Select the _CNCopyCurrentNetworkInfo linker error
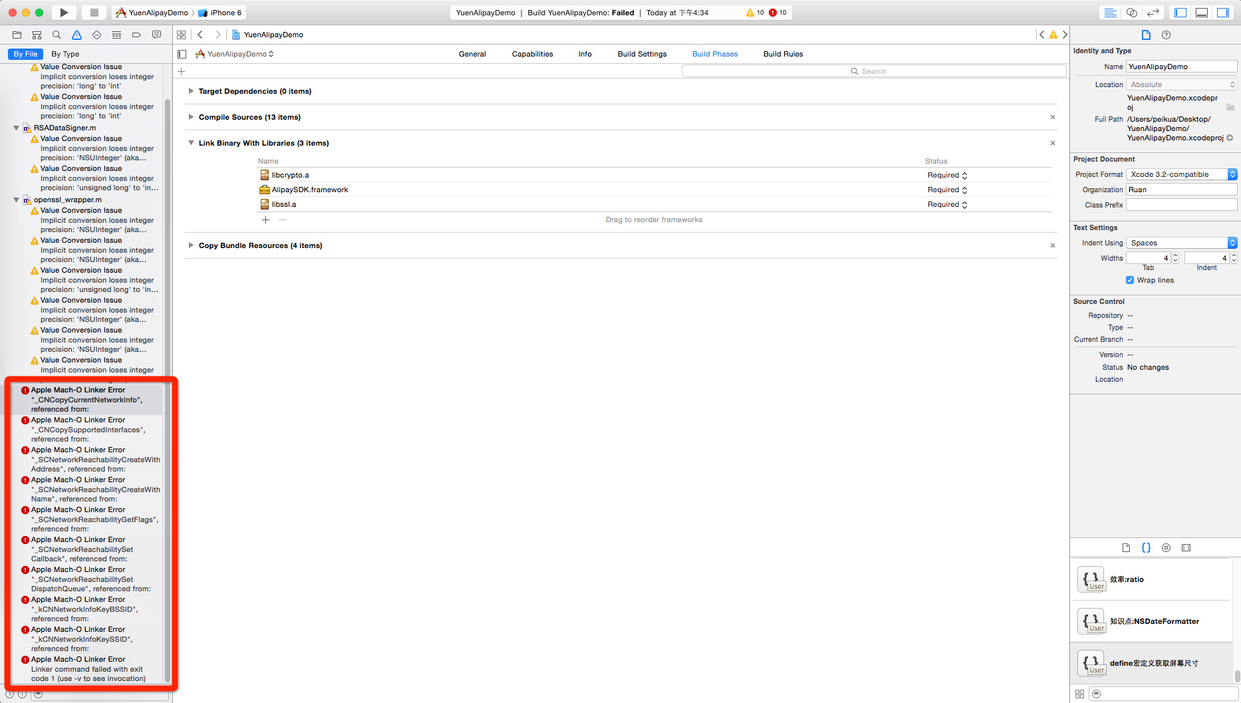Screen dimensions: 1241x703 pyautogui.click(x=87, y=400)
